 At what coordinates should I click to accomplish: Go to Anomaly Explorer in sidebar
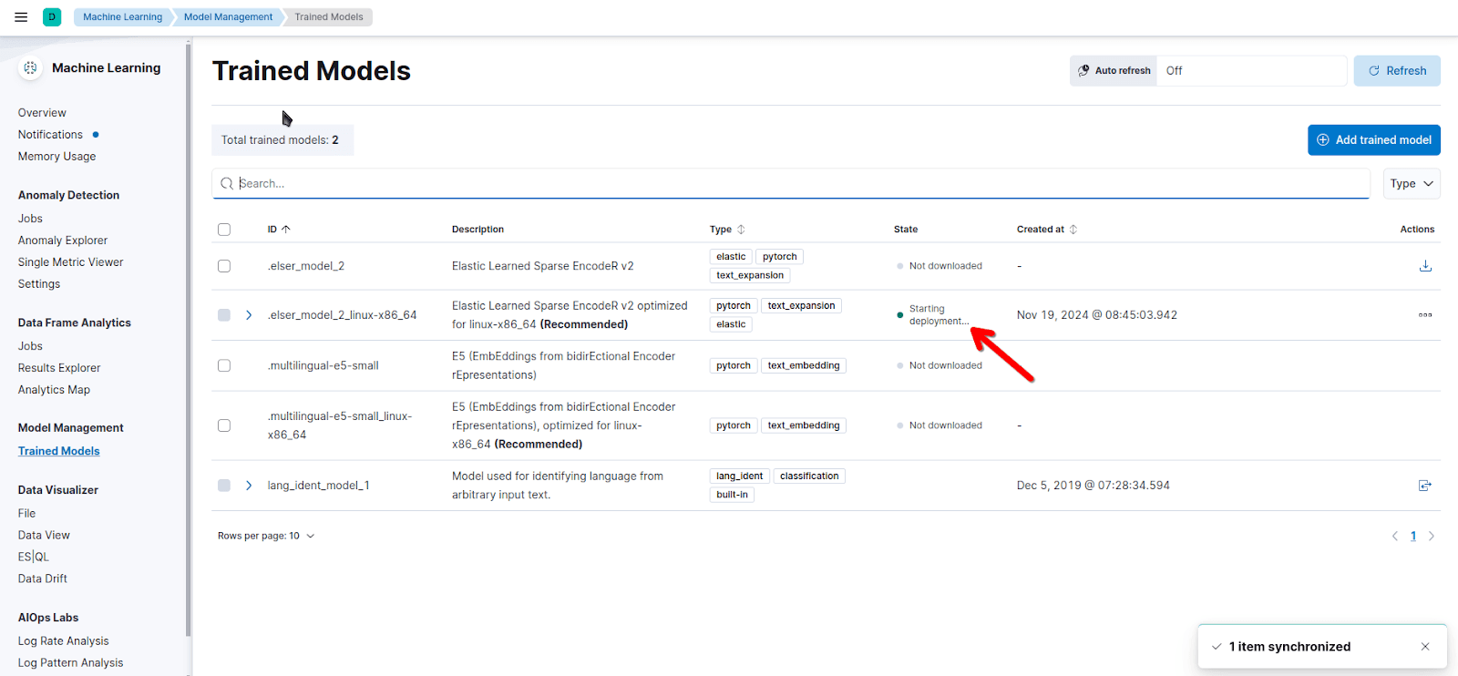(x=63, y=241)
